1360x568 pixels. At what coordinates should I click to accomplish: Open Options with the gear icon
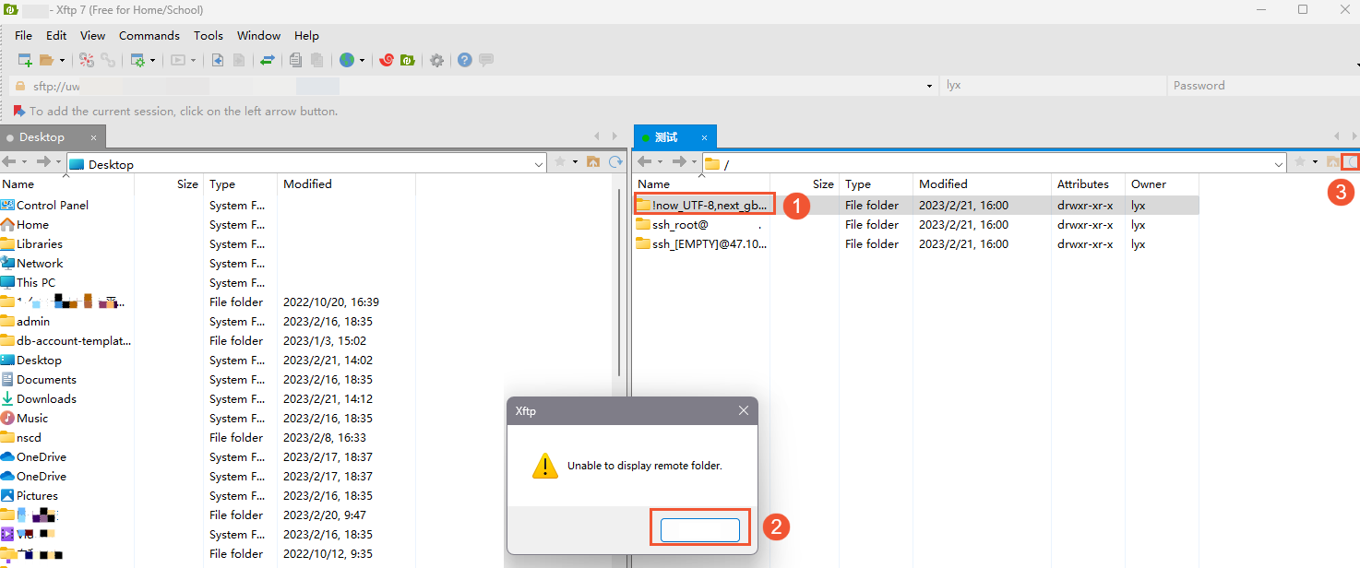click(x=436, y=60)
